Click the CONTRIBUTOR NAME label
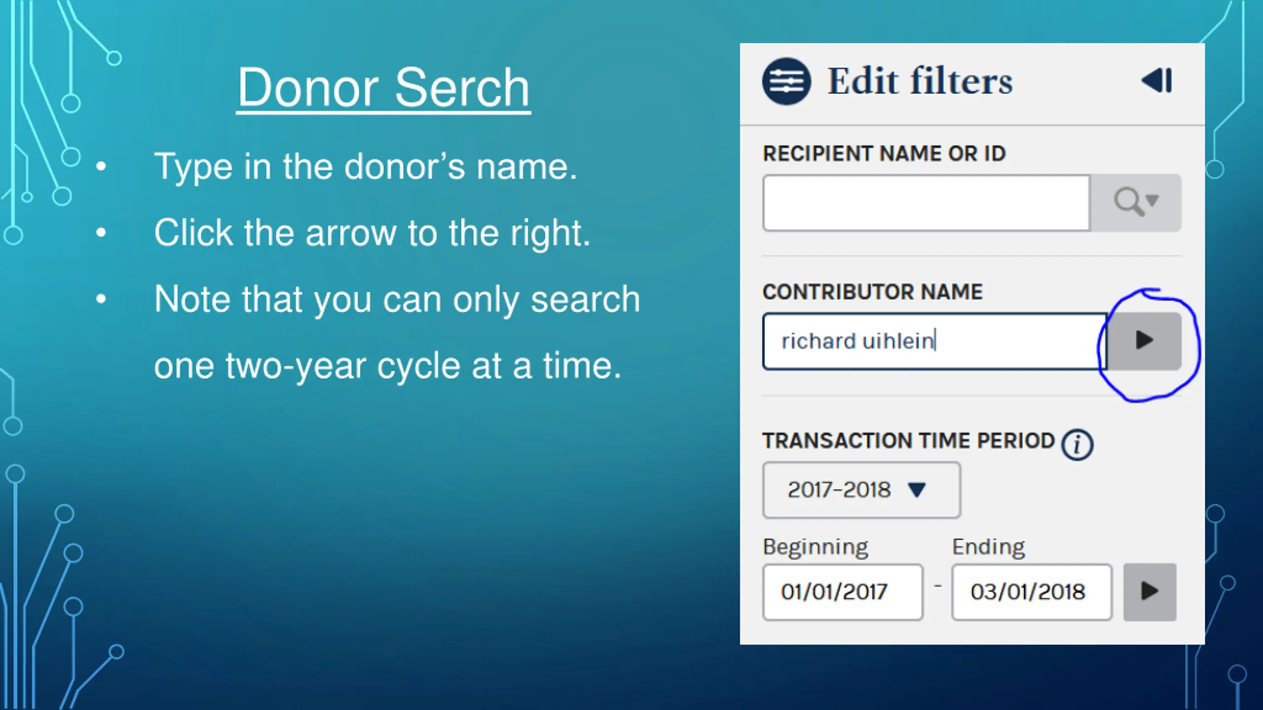The height and width of the screenshot is (710, 1263). [873, 292]
